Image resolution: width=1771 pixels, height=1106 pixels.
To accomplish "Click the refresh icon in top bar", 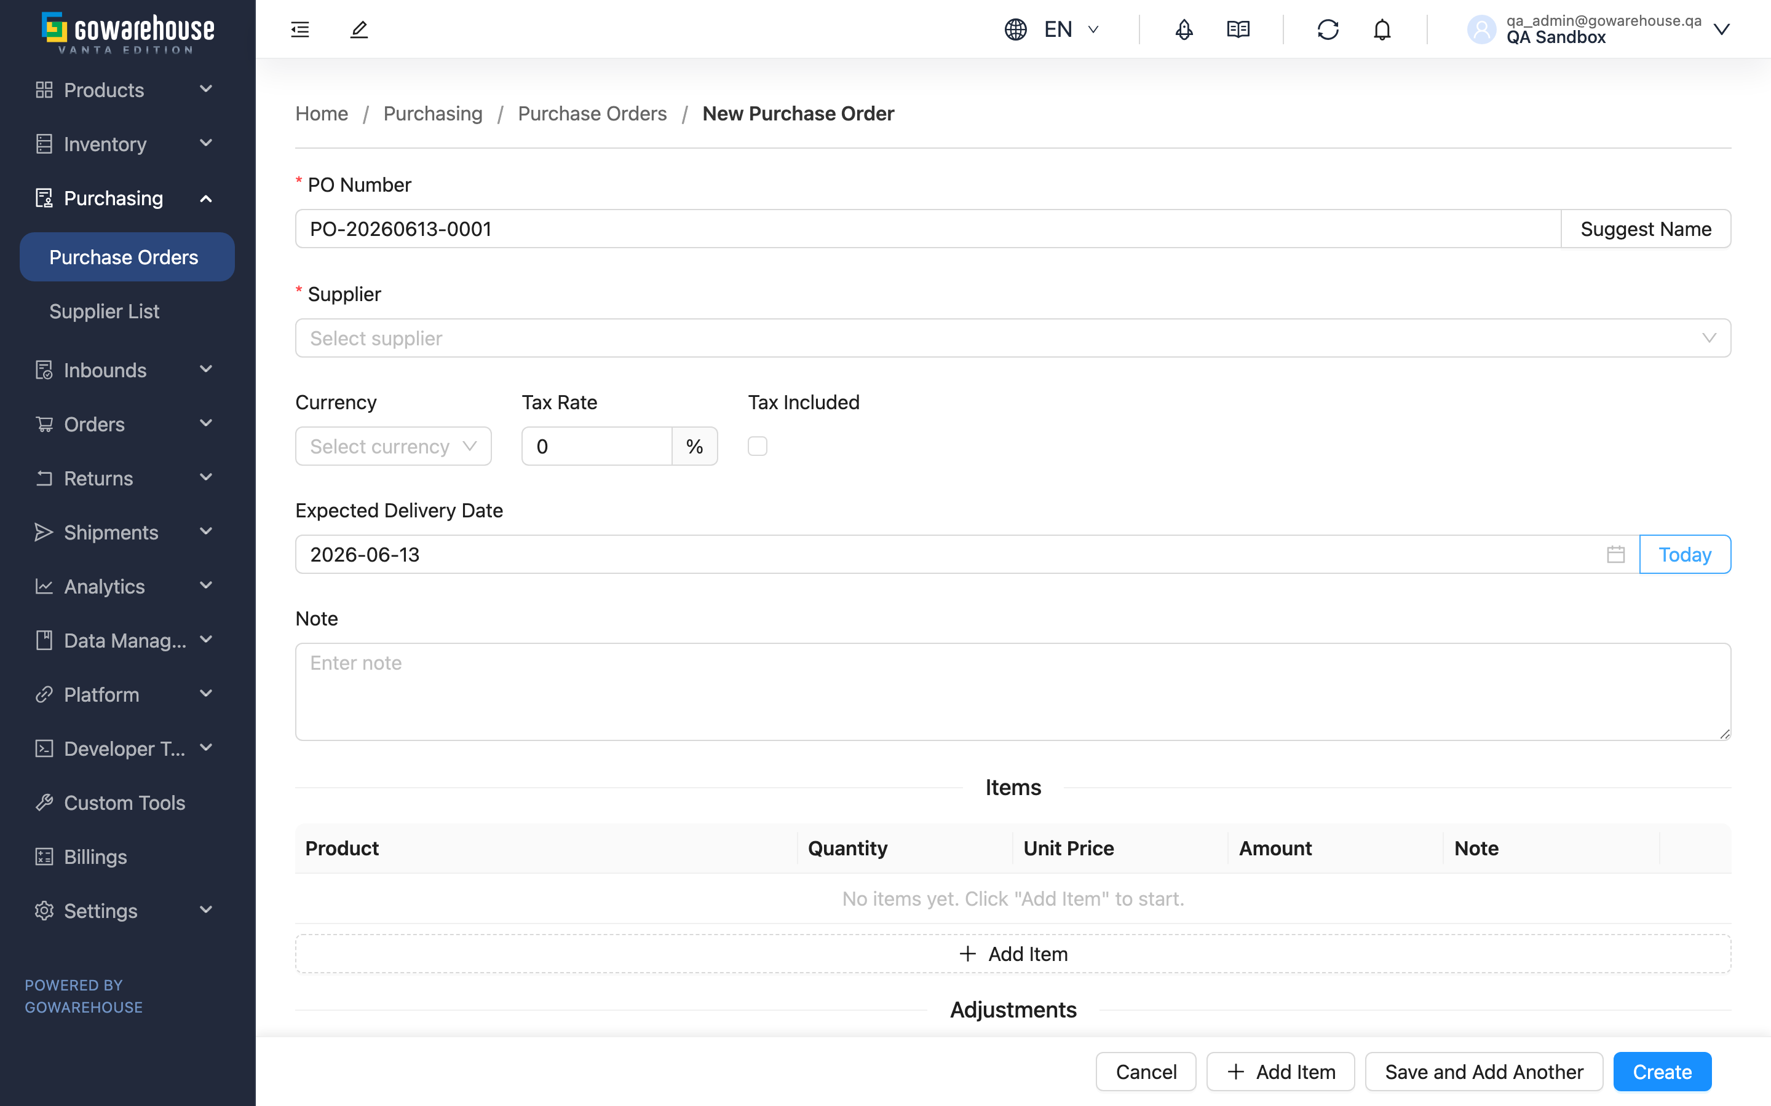I will point(1328,29).
